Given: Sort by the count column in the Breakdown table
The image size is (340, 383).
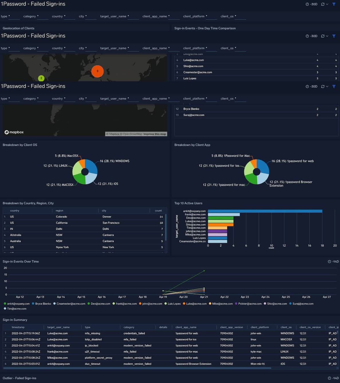Looking at the screenshot, I should pos(158,210).
